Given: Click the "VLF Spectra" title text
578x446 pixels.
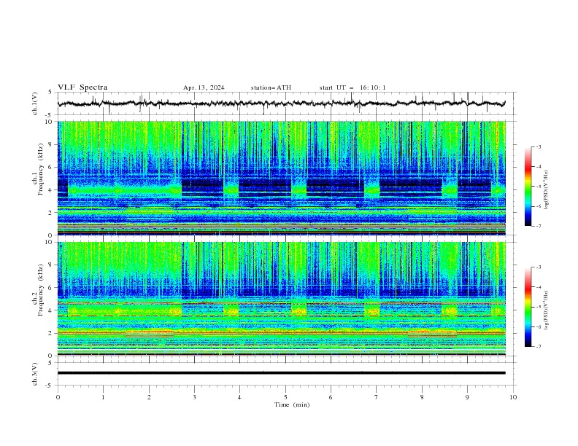Looking at the screenshot, I should coord(82,87).
